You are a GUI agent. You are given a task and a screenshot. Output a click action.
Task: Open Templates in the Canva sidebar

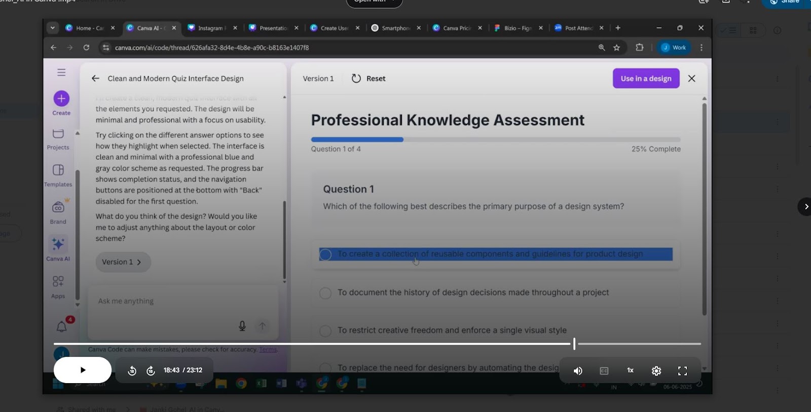58,175
